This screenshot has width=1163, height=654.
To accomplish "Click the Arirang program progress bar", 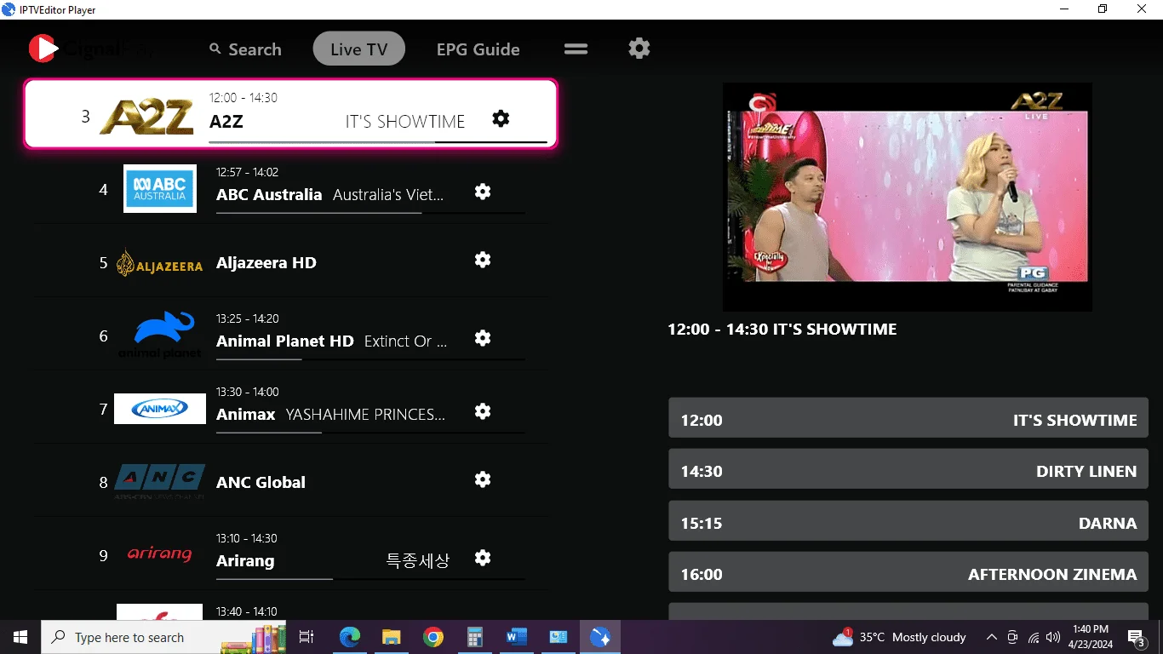I will (x=370, y=579).
